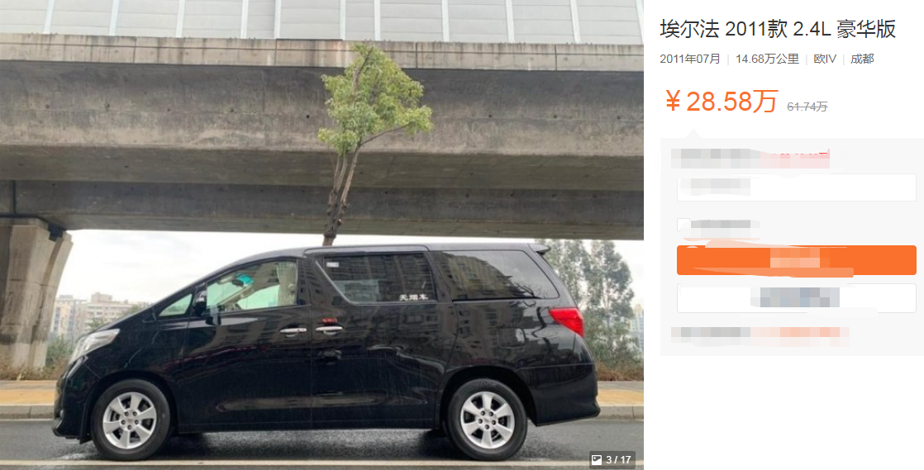Click the front wheel of the black van
Image resolution: width=924 pixels, height=470 pixels.
coord(130,420)
